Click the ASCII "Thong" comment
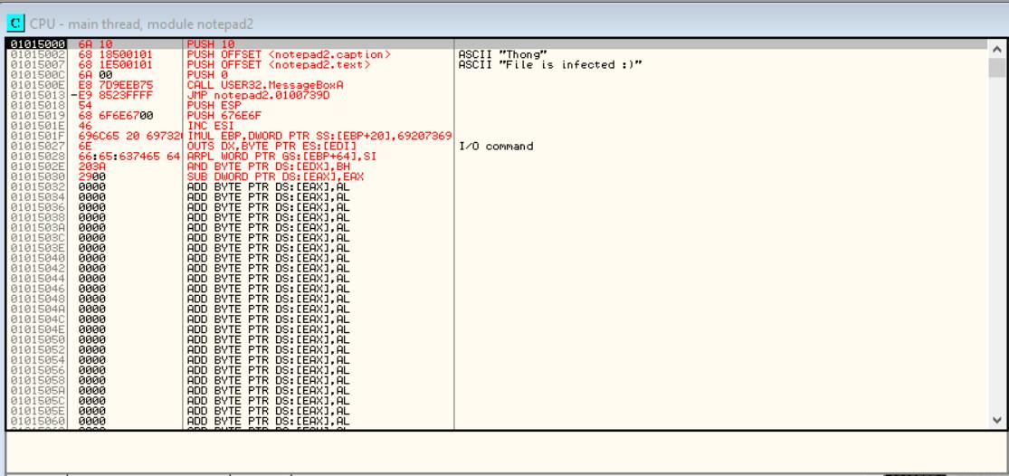Image resolution: width=1009 pixels, height=476 pixels. 502,54
